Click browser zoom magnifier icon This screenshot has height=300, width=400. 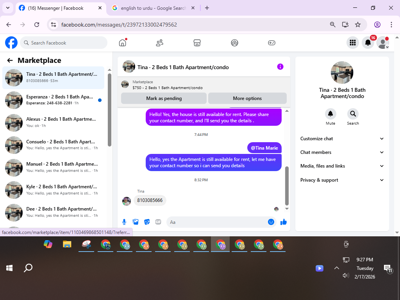point(333,25)
